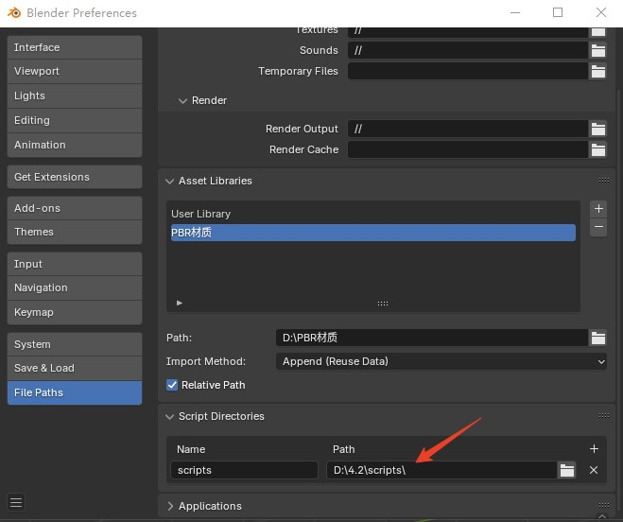Edit the asset library Path field D:\PBR材质

click(432, 338)
